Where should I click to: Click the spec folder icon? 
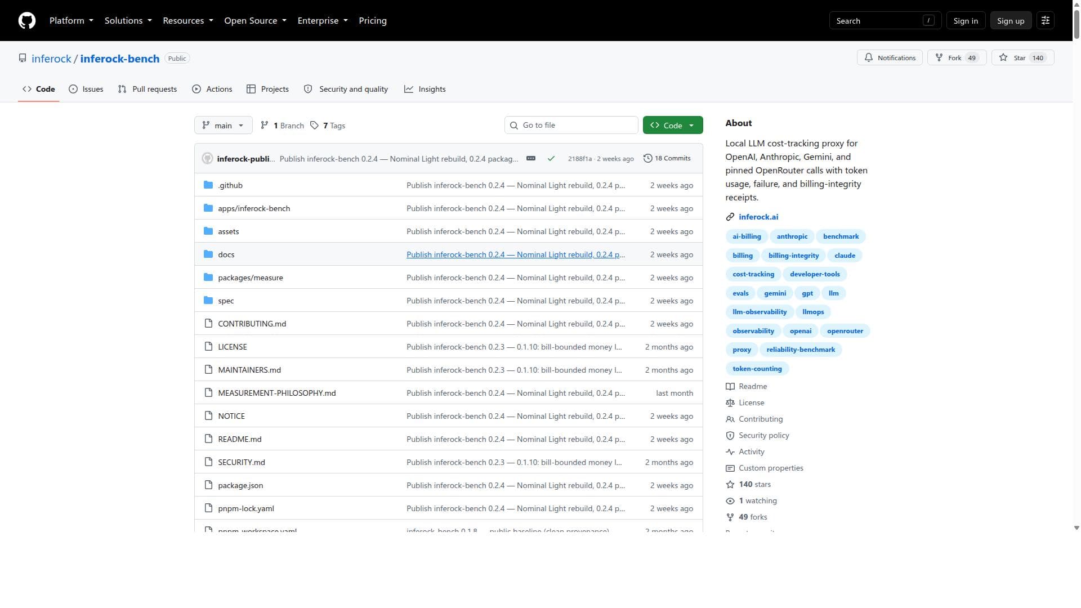point(208,301)
